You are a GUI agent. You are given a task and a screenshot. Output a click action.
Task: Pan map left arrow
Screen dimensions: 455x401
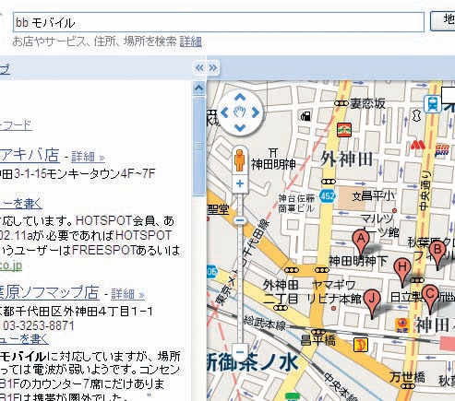coord(224,112)
